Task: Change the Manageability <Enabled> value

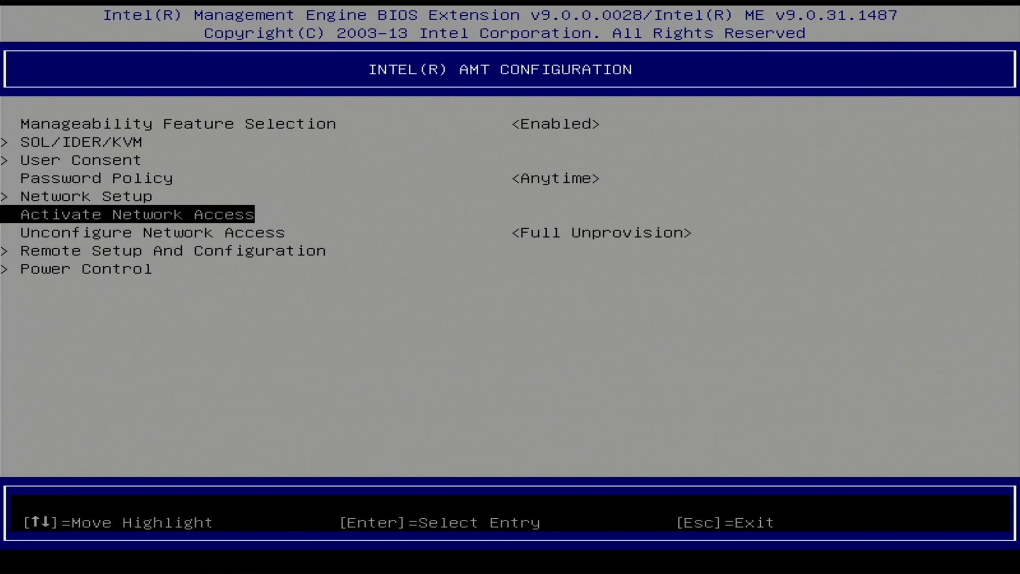Action: 556,124
